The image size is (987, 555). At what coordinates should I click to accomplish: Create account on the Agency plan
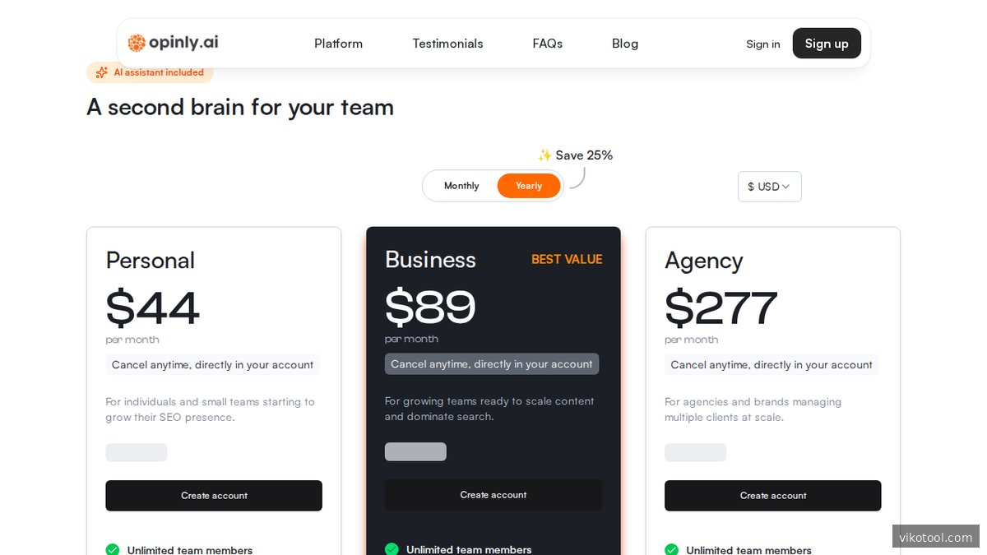click(772, 495)
